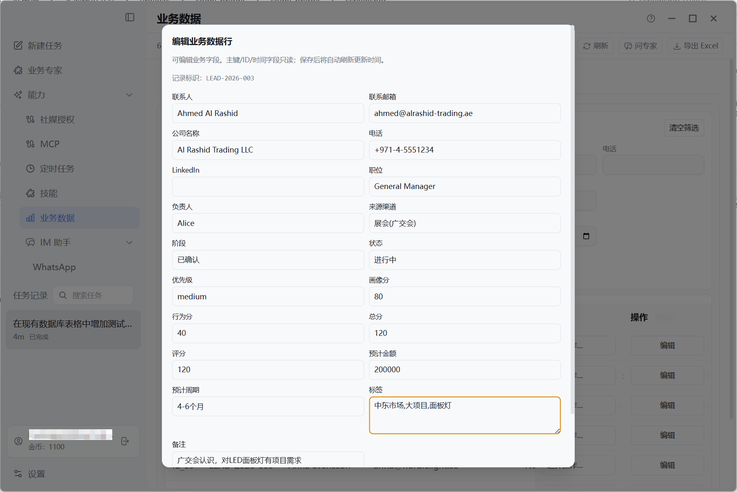Click the 清空筛选 button
The image size is (737, 492).
tap(684, 128)
